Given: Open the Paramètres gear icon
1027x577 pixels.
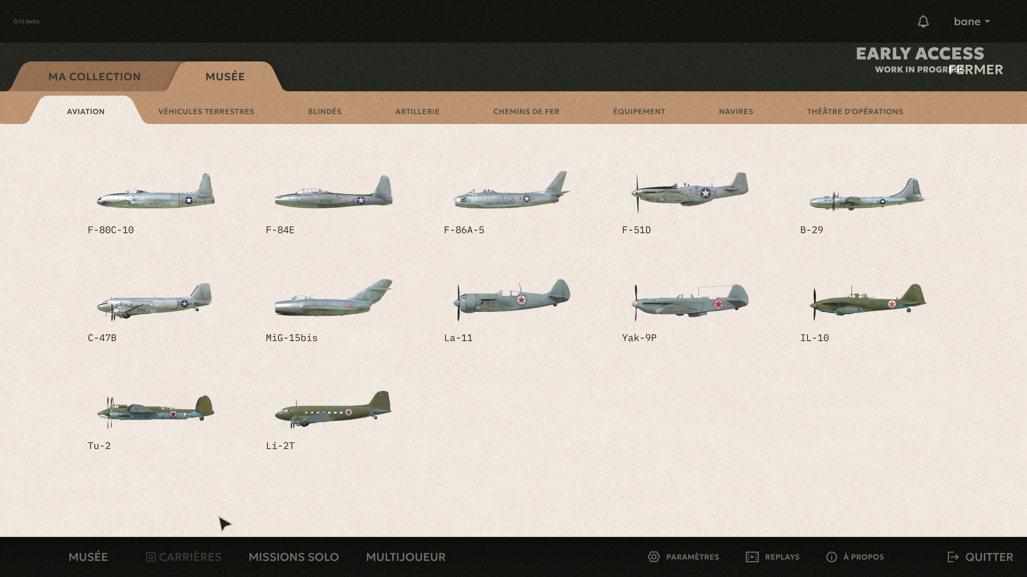Looking at the screenshot, I should 654,557.
